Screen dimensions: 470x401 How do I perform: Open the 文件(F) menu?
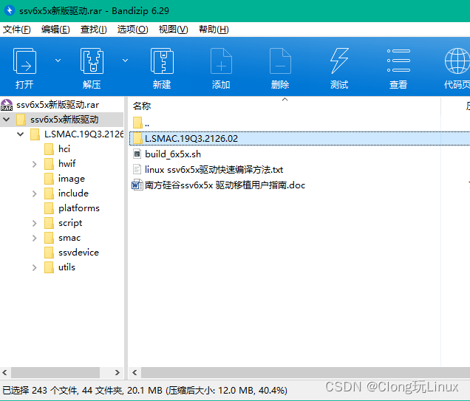pyautogui.click(x=17, y=30)
